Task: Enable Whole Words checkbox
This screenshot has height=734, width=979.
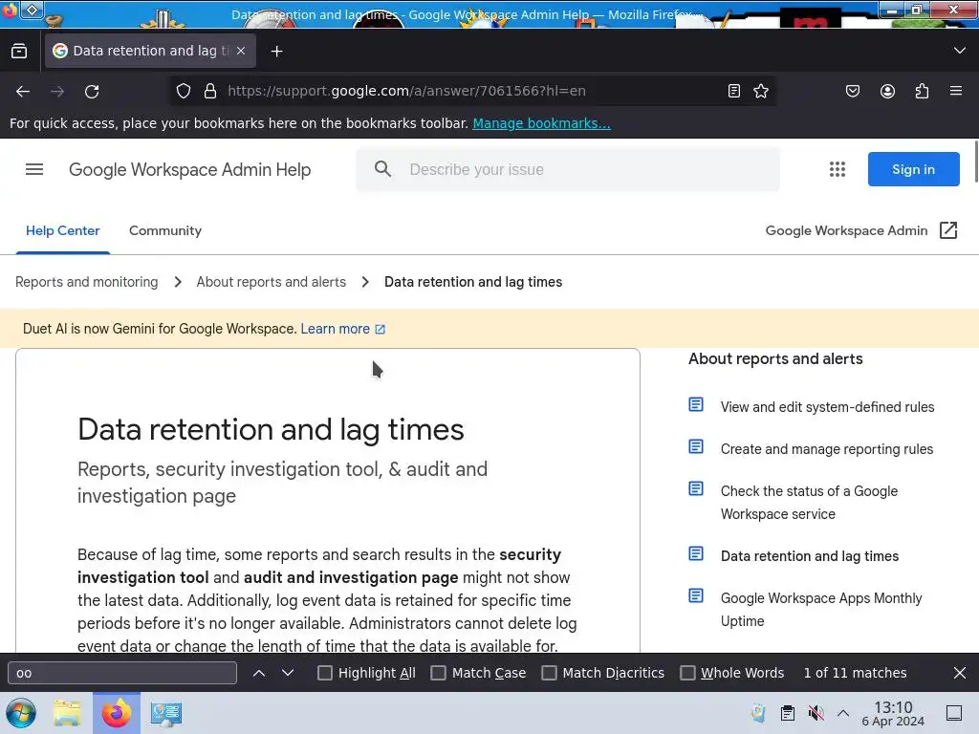Action: (x=687, y=673)
